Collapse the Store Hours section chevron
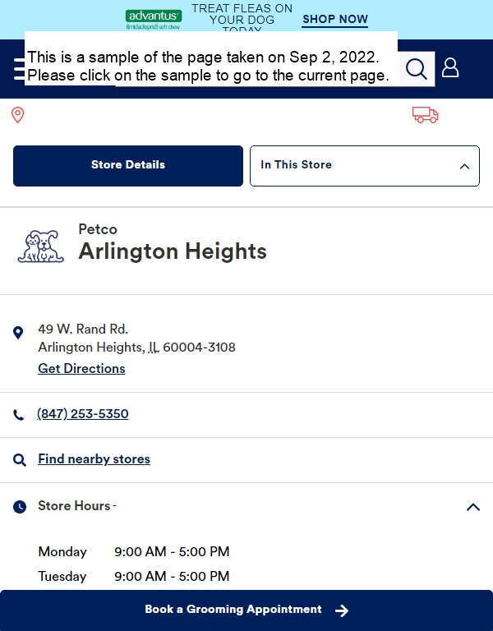The width and height of the screenshot is (493, 631). [473, 507]
